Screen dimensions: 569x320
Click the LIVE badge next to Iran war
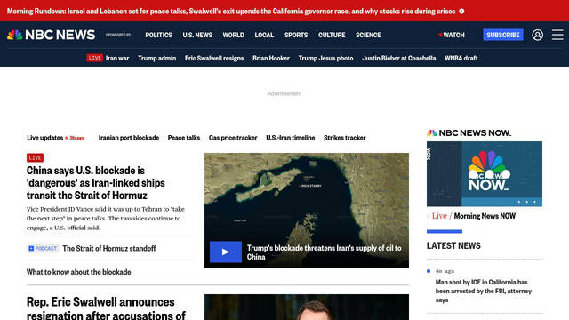click(x=95, y=58)
